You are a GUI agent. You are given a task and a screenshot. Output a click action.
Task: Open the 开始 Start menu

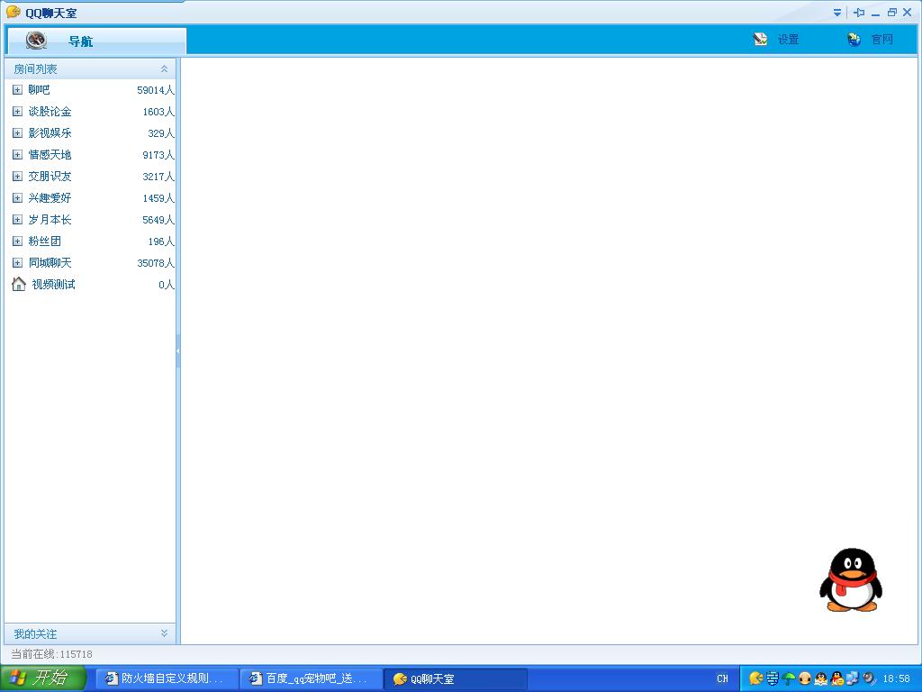(43, 678)
